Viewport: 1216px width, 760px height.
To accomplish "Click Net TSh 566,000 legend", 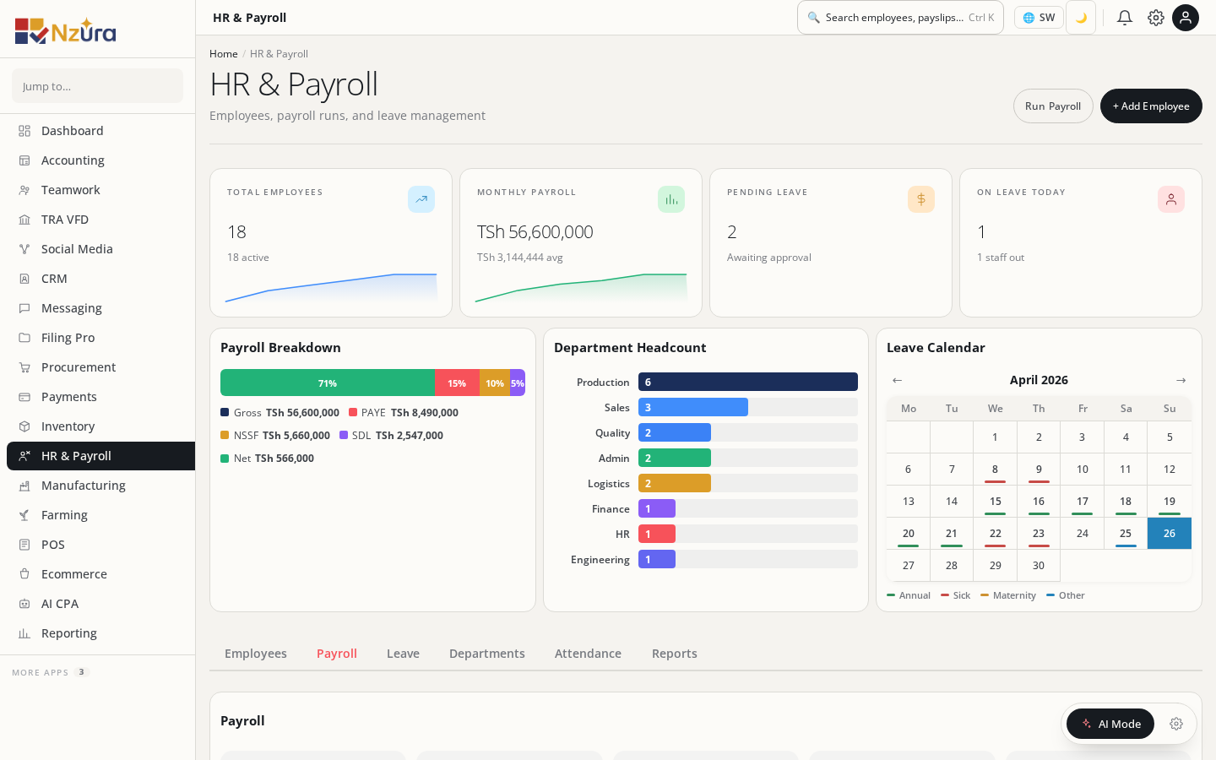I will (267, 459).
